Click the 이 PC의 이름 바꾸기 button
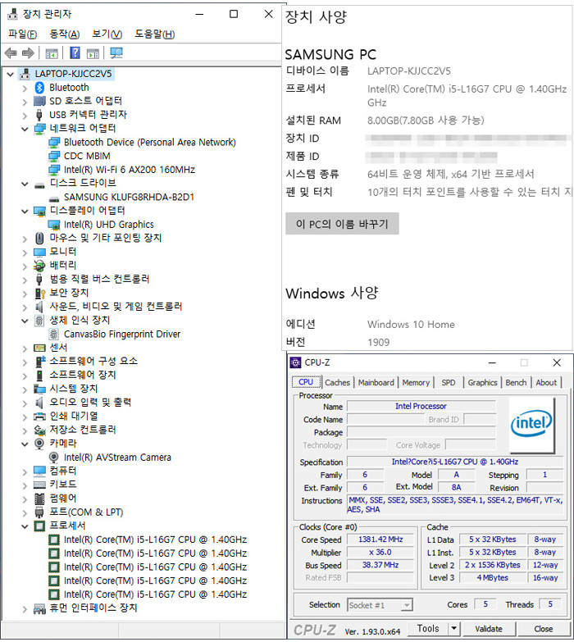The width and height of the screenshot is (574, 642). click(x=342, y=224)
